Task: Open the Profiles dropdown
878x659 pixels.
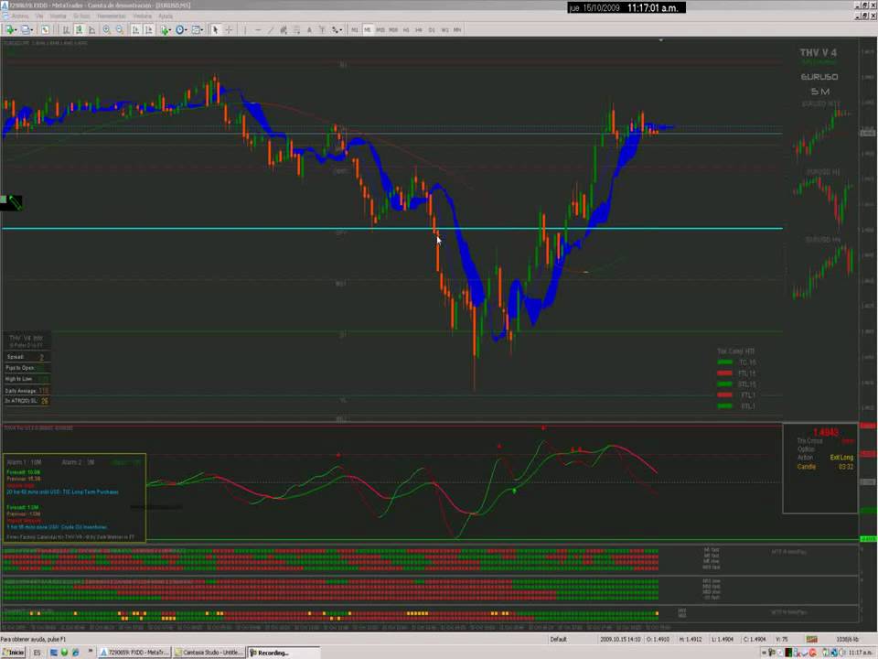Action: 27,29
